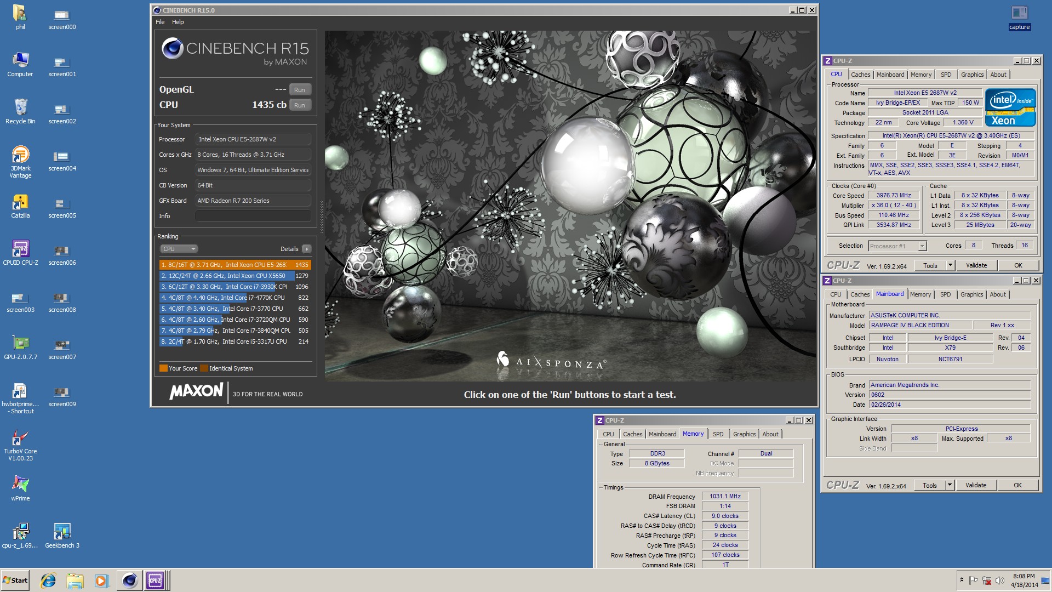Click Show desktop button at taskbar end
Screen dimensions: 1052x592
(x=1047, y=580)
